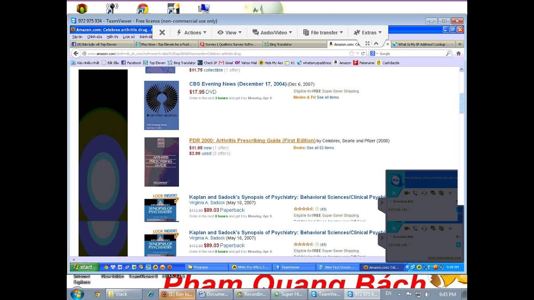The width and height of the screenshot is (534, 300).
Task: Open New Text Document remote taskbar item
Action: pyautogui.click(x=338, y=267)
